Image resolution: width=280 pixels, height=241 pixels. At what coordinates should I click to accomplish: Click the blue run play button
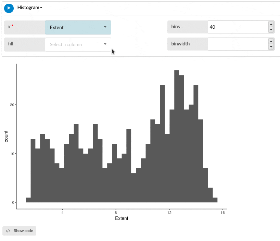click(9, 8)
